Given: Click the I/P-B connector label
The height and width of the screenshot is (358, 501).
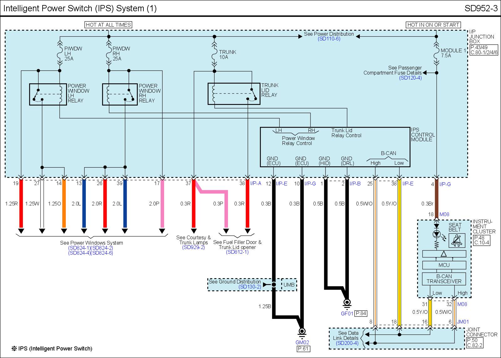Looking at the screenshot, I should (x=355, y=184).
